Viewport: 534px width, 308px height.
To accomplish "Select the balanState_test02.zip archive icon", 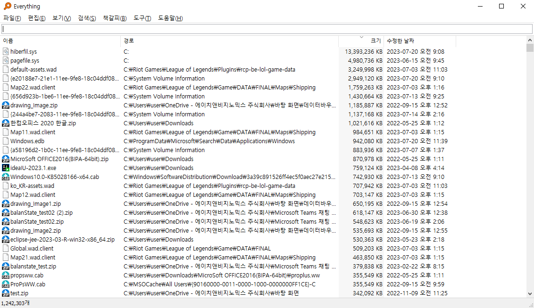I will tap(6, 222).
